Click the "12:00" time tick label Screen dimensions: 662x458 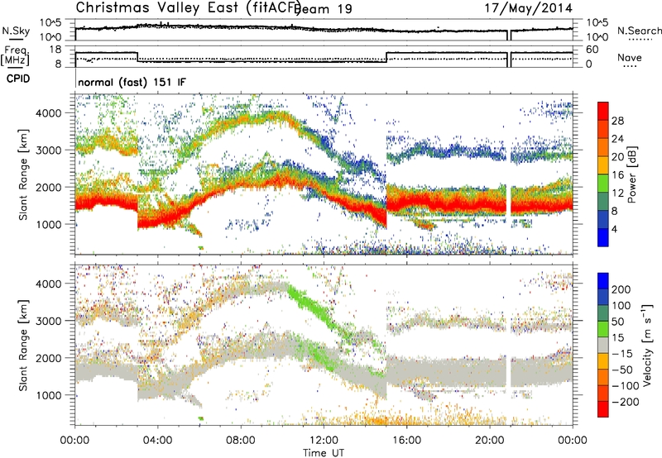(324, 441)
